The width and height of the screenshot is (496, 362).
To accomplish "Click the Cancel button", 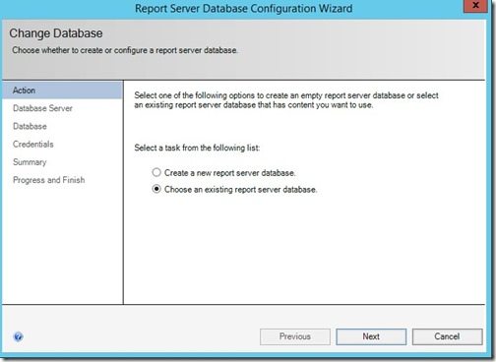I will pos(447,336).
